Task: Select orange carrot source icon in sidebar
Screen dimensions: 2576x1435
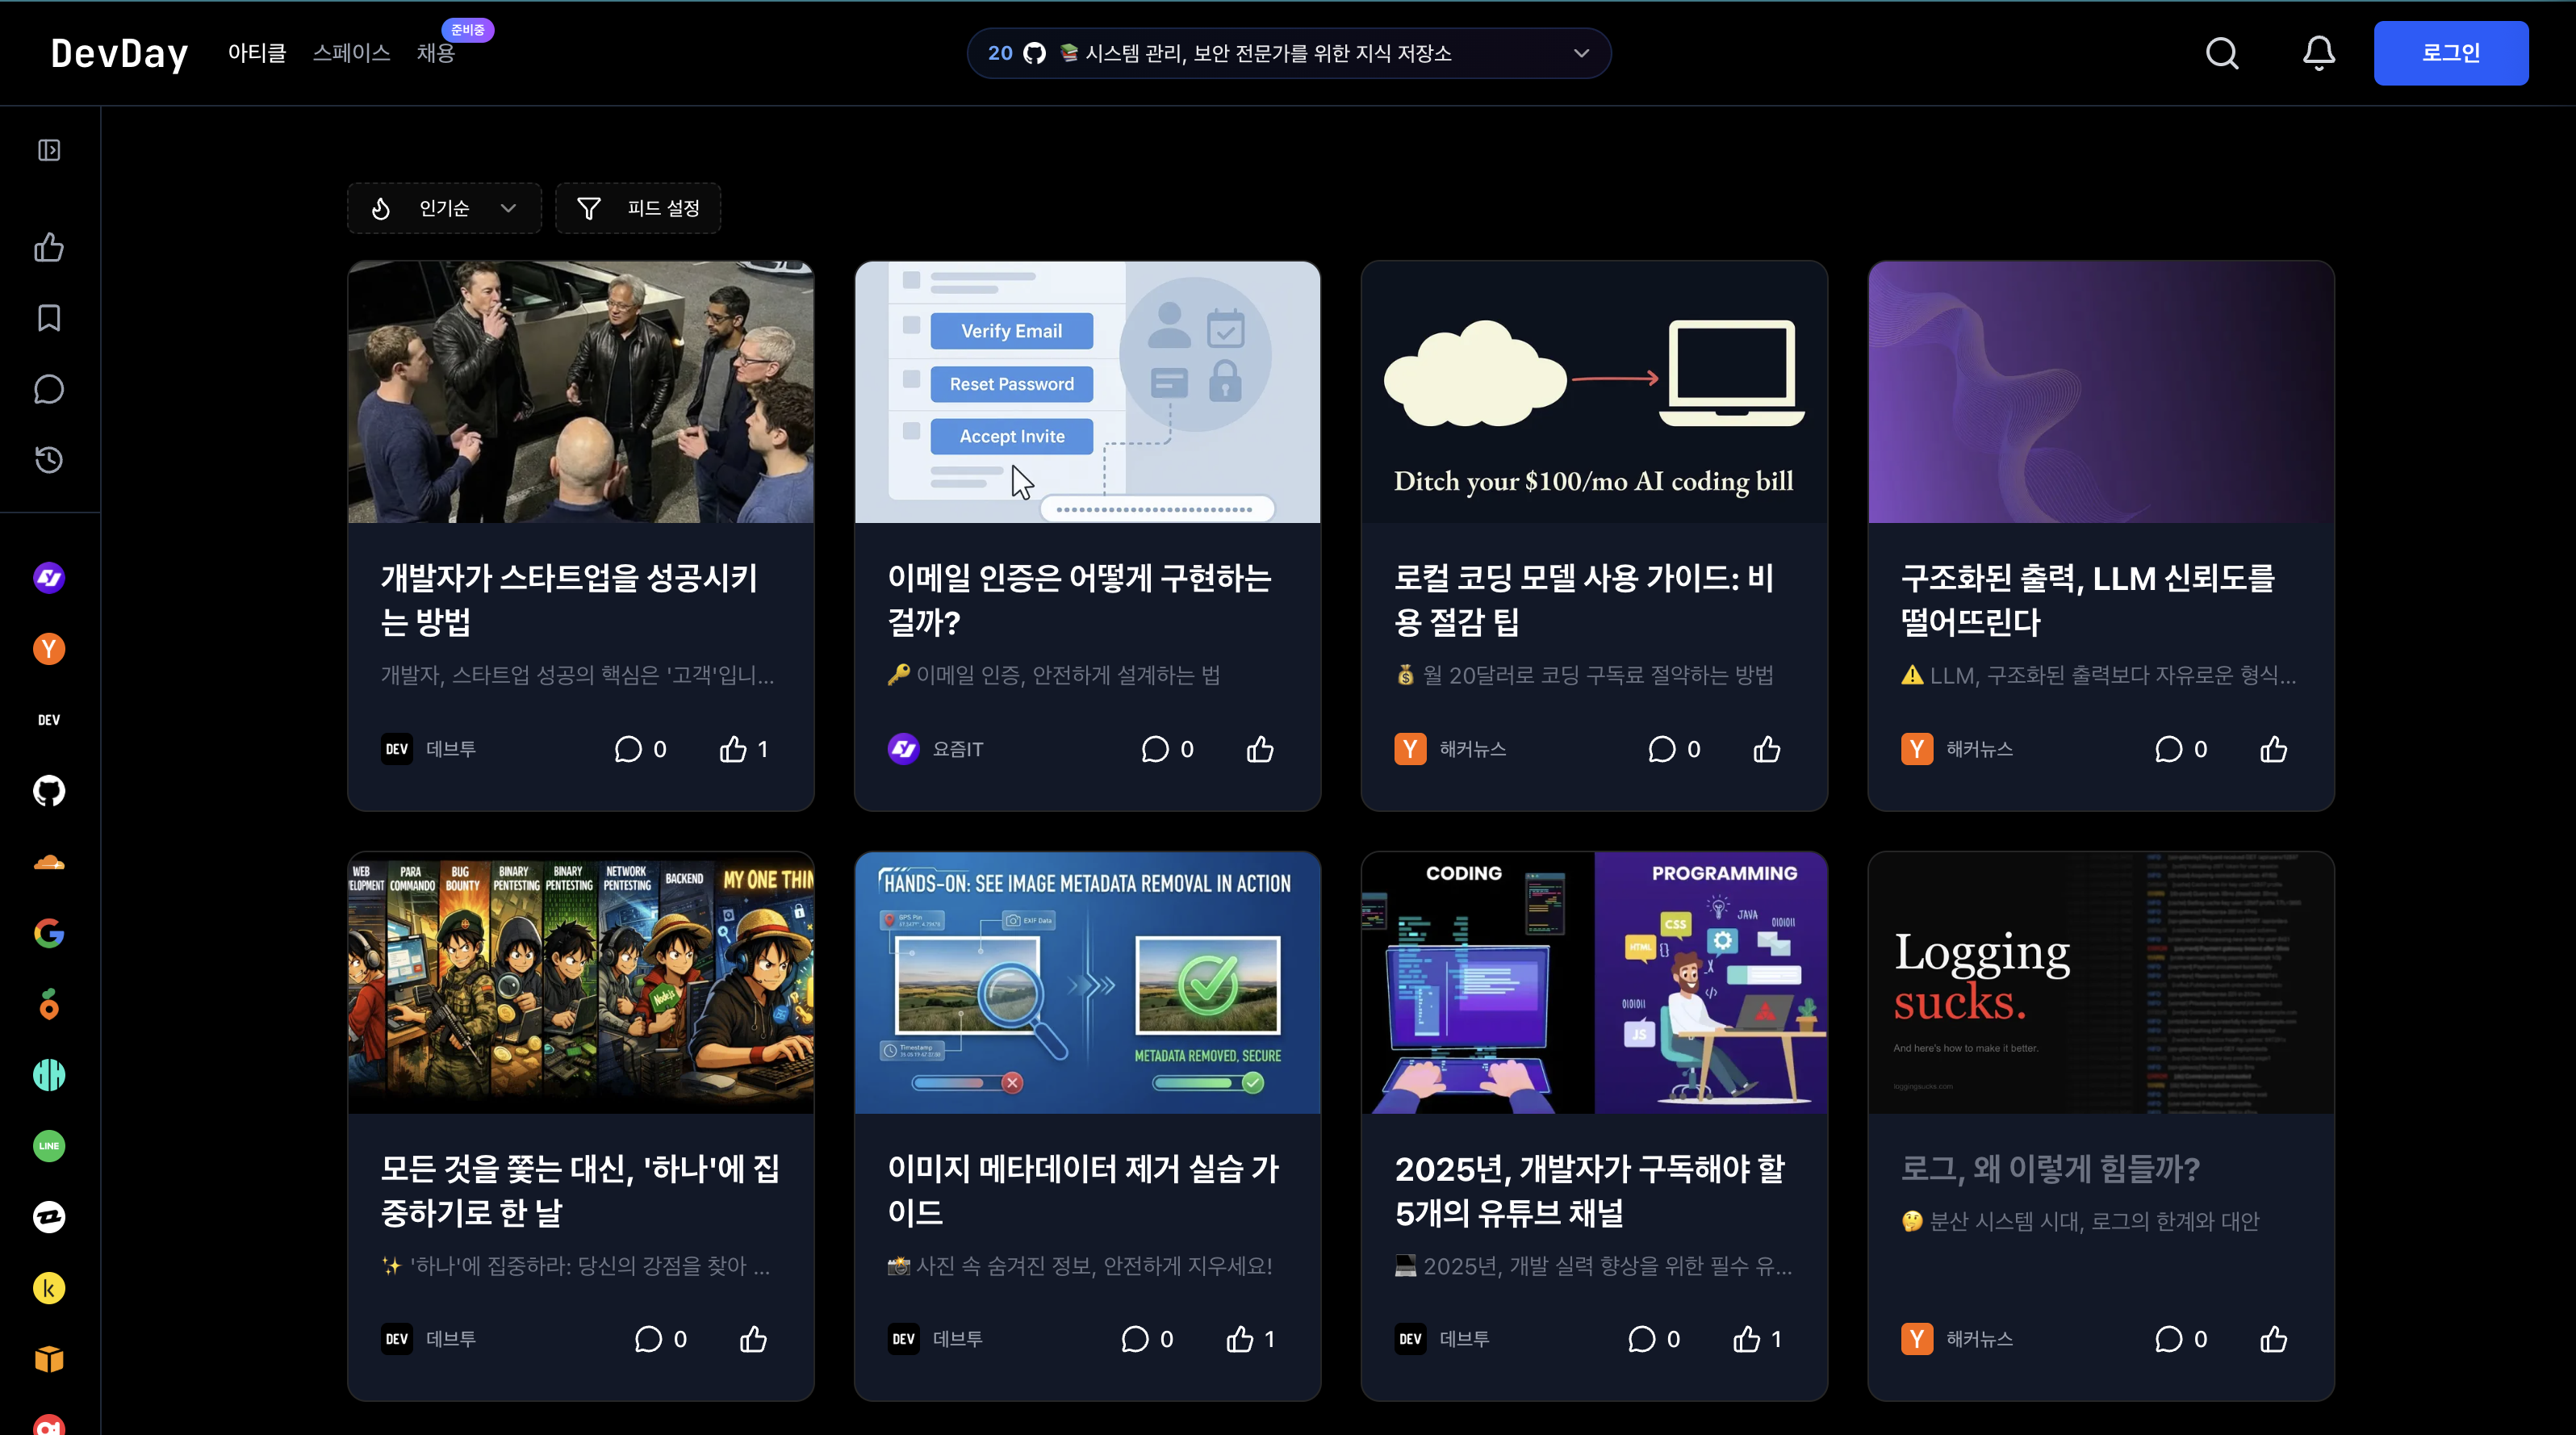Action: pos(49,1004)
